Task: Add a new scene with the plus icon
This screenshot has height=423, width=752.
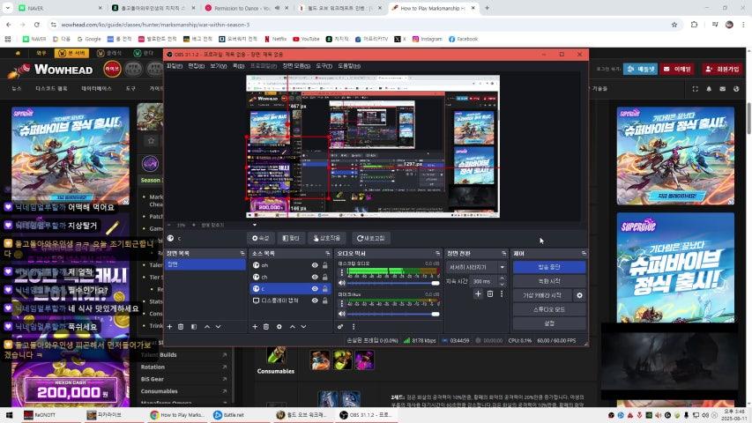Action: pyautogui.click(x=169, y=327)
